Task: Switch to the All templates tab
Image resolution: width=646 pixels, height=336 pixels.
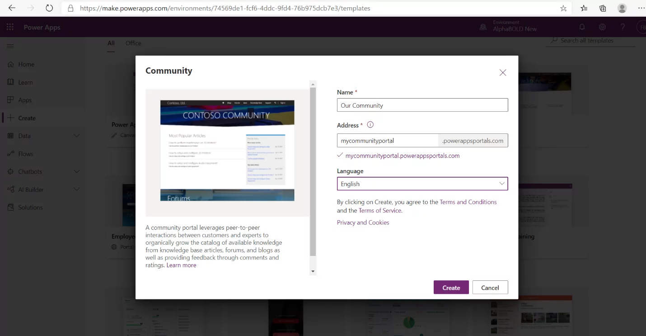Action: click(111, 43)
